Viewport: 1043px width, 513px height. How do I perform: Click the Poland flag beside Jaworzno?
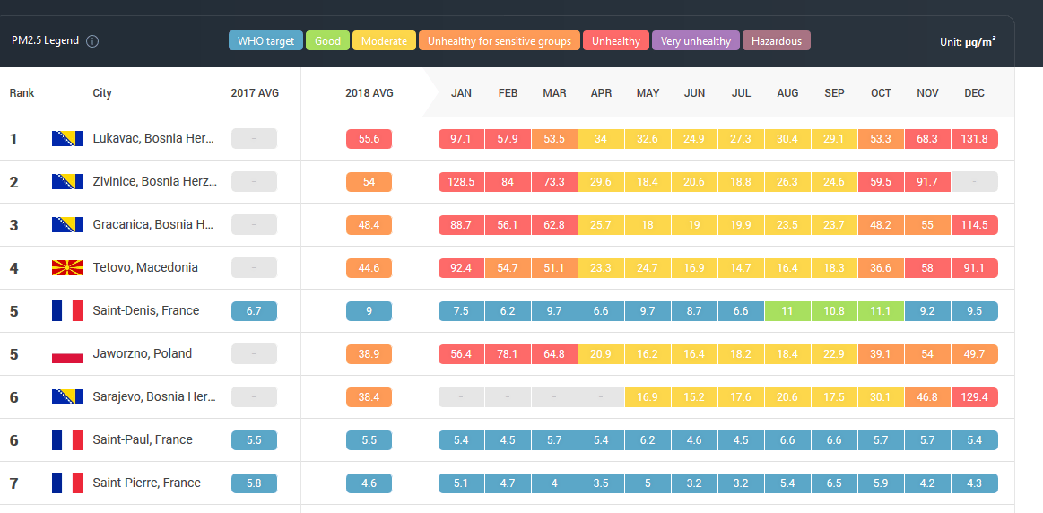(67, 354)
